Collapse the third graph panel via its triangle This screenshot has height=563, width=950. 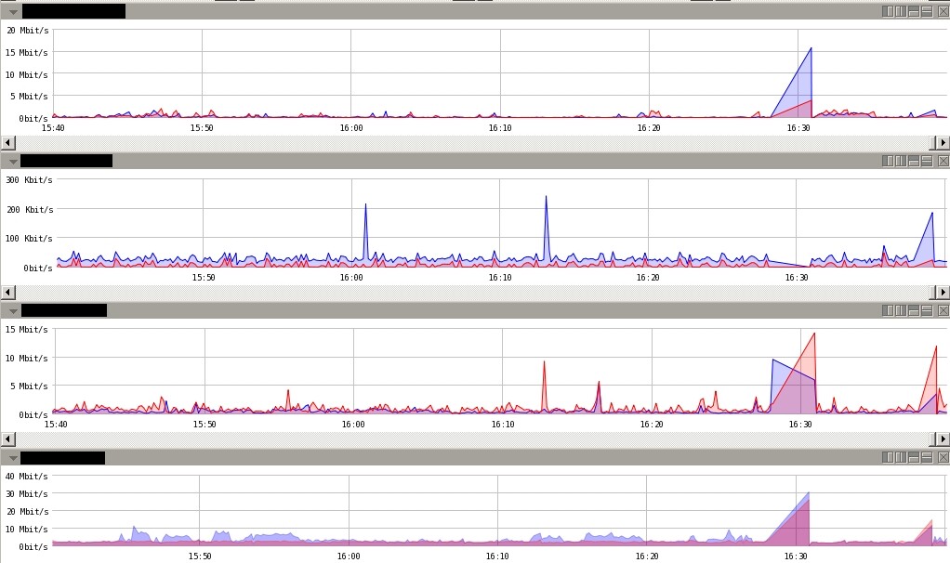click(13, 310)
